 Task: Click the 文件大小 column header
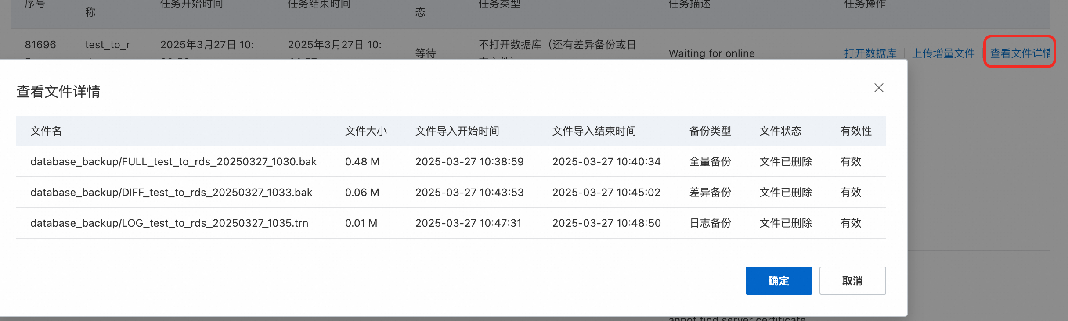click(366, 131)
